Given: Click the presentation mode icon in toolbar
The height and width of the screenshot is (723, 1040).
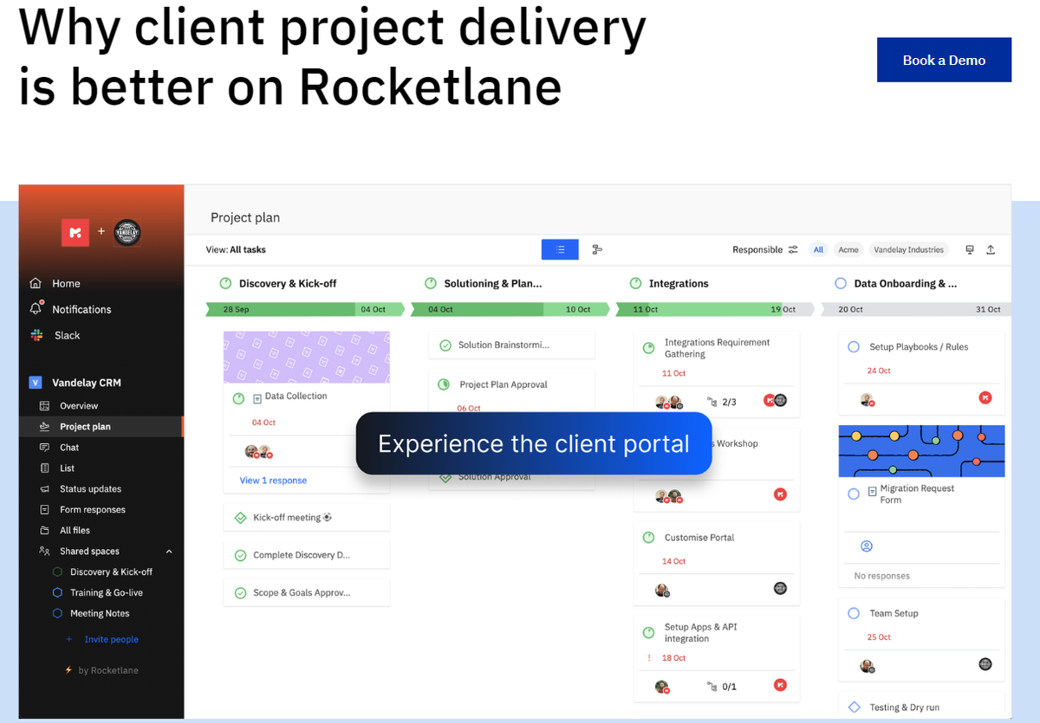Looking at the screenshot, I should [970, 249].
